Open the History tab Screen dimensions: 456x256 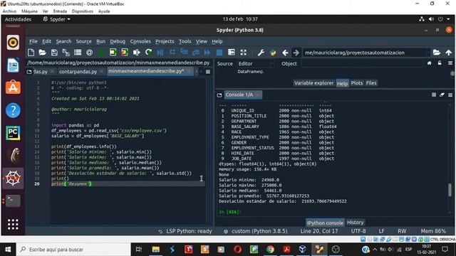[x=355, y=223]
